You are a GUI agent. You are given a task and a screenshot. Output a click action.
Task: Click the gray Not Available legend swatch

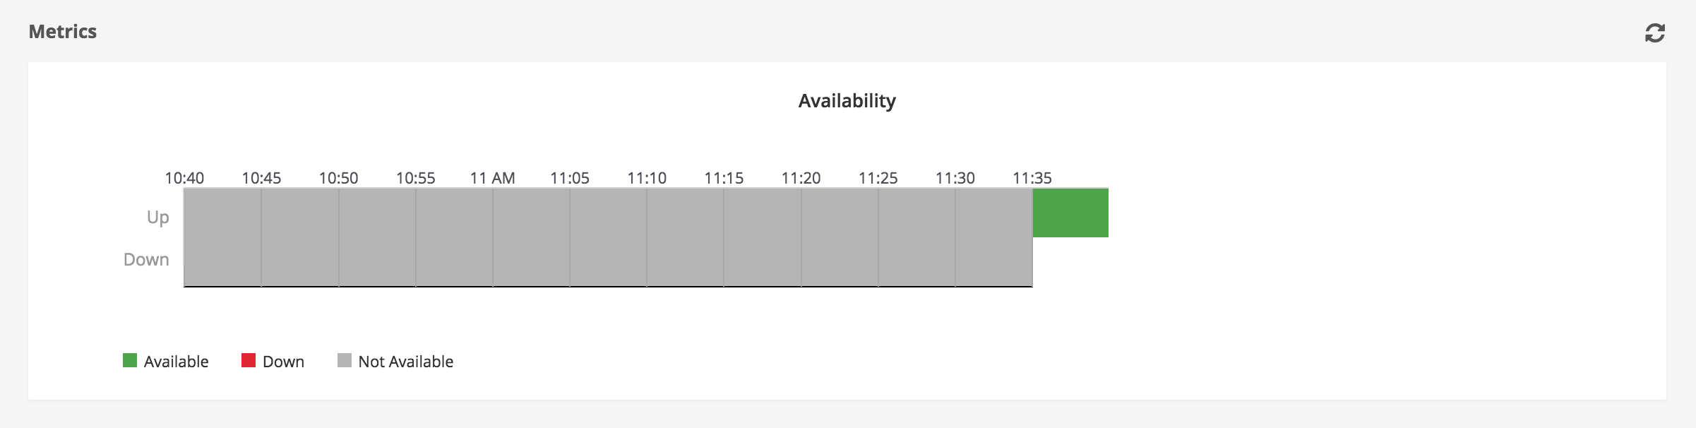click(x=345, y=361)
